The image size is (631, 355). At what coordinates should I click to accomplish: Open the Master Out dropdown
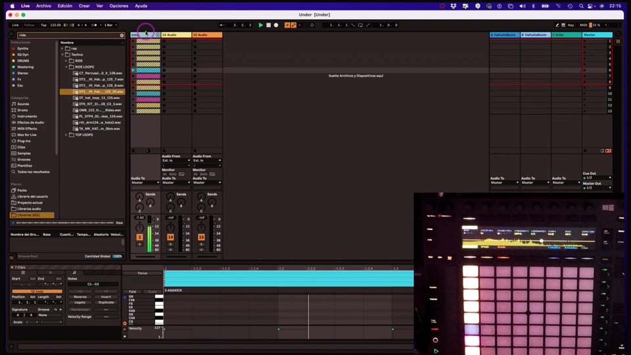click(x=597, y=188)
